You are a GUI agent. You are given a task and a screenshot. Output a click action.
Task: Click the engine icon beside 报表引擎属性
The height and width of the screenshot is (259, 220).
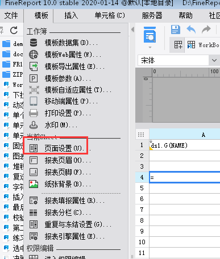tap(34, 236)
